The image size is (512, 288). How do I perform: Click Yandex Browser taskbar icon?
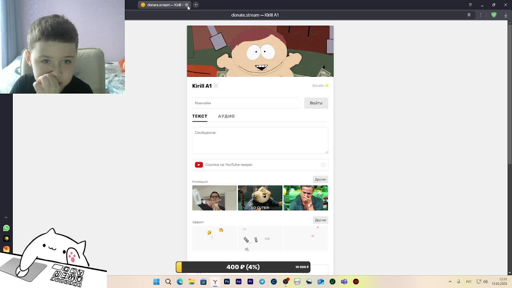click(x=215, y=282)
